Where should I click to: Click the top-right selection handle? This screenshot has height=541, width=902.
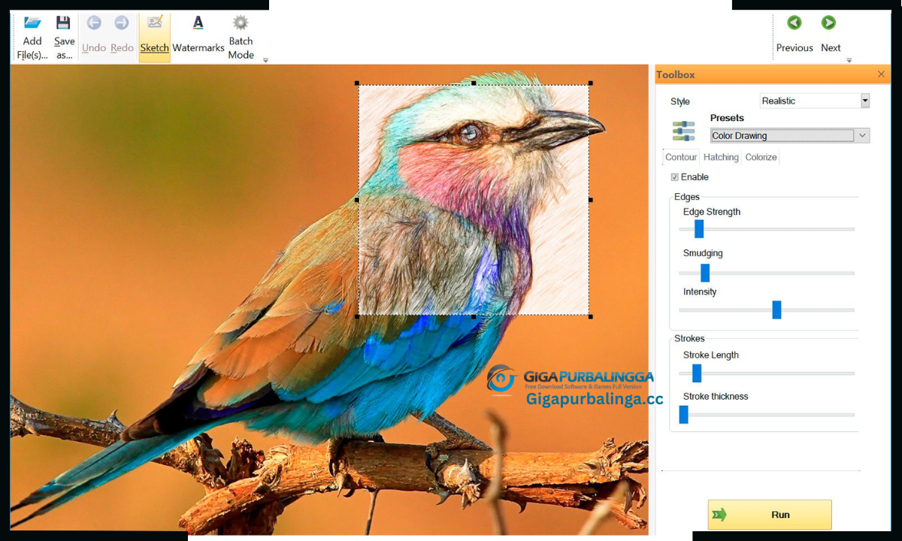(x=591, y=83)
